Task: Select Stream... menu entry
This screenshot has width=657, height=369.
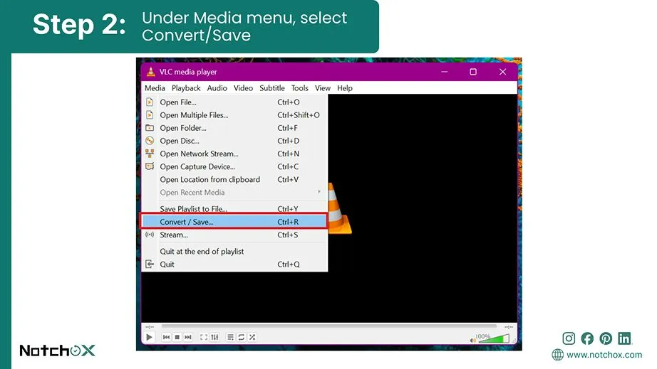Action: (x=234, y=235)
